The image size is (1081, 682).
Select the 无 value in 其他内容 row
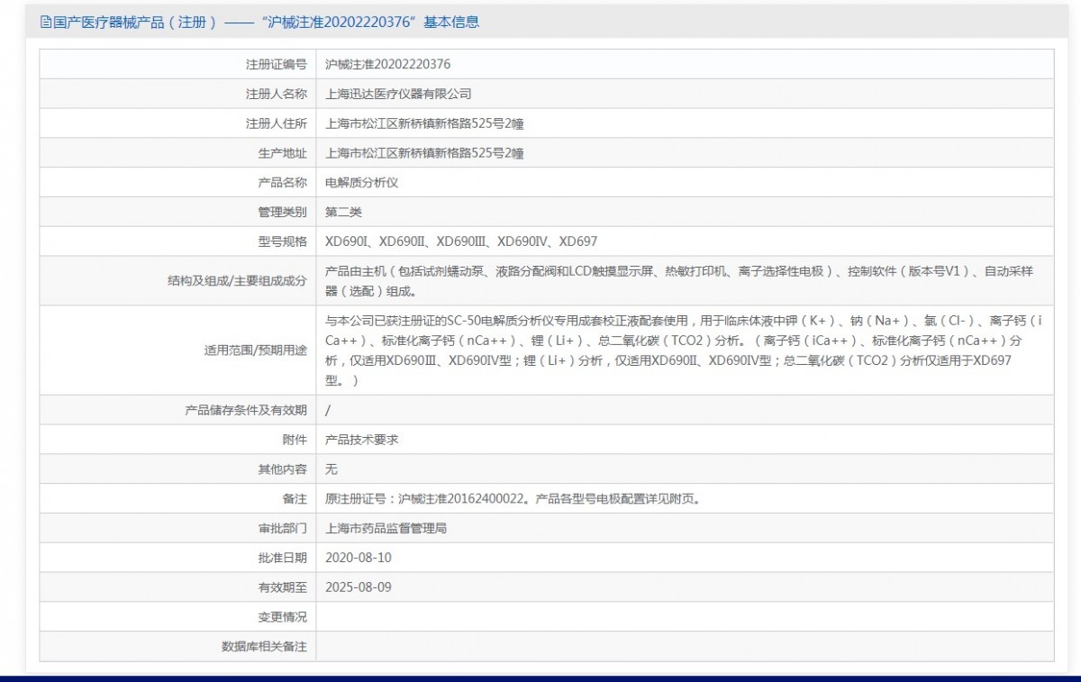331,469
